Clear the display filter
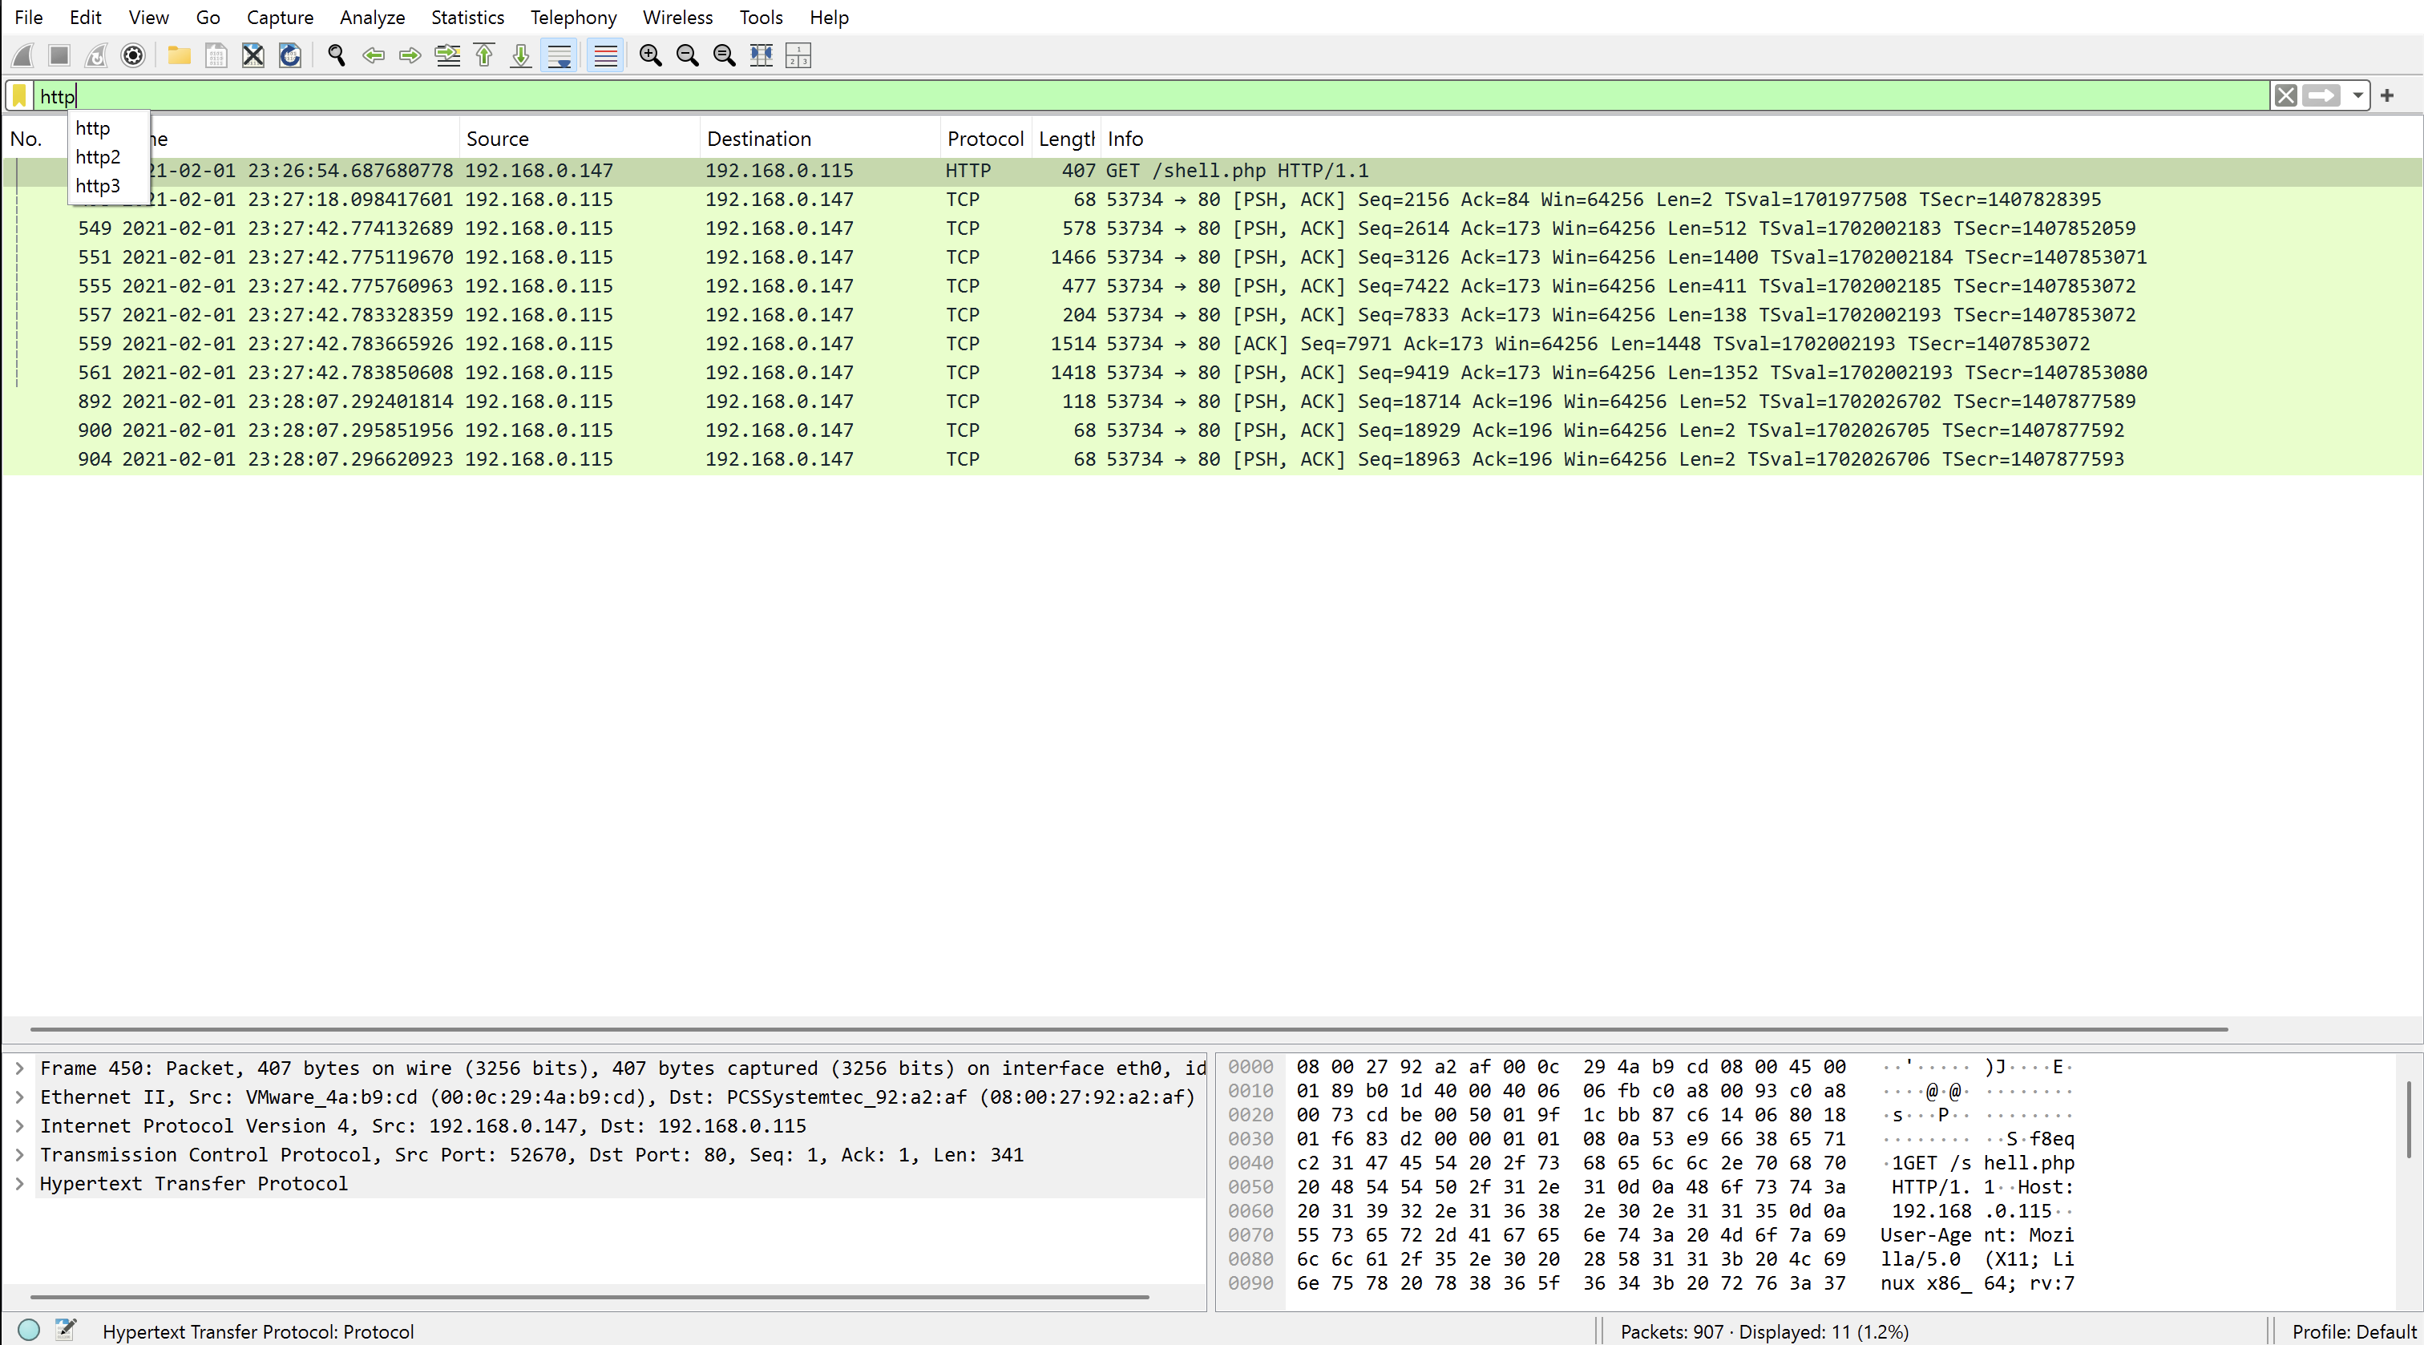The height and width of the screenshot is (1345, 2424). pyautogui.click(x=2285, y=95)
